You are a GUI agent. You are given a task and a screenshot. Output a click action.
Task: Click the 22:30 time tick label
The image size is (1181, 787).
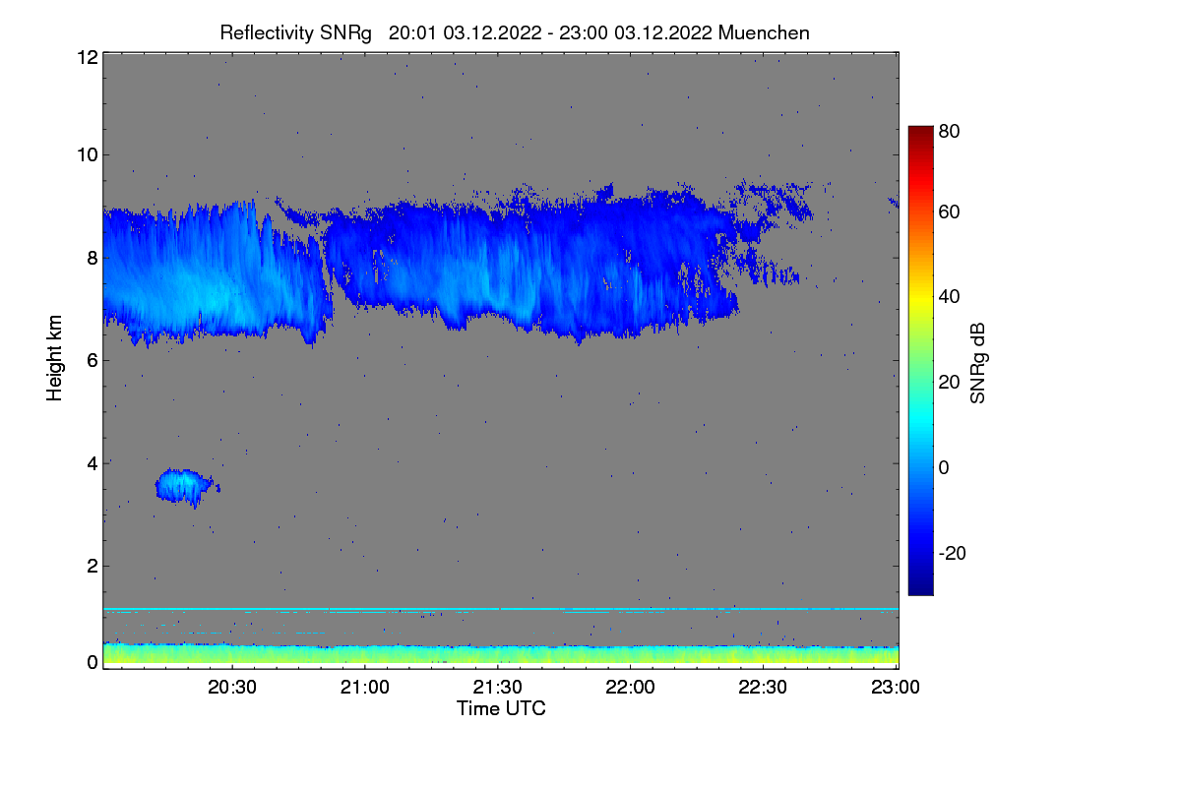tap(763, 688)
